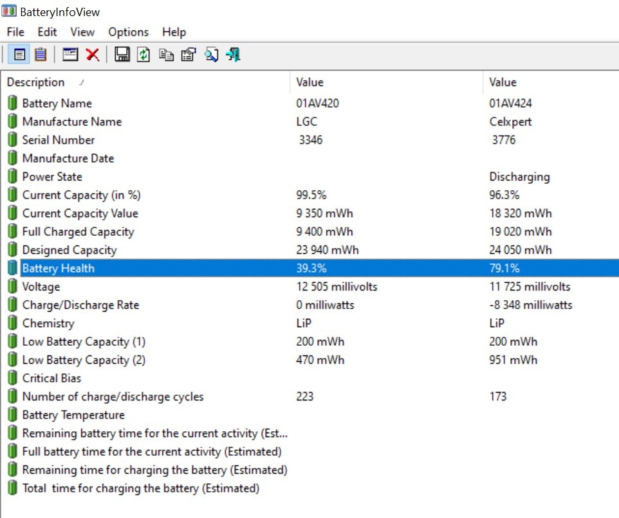Screen dimensions: 619x518
Task: Open Properties via the toolbar icon
Action: [189, 55]
